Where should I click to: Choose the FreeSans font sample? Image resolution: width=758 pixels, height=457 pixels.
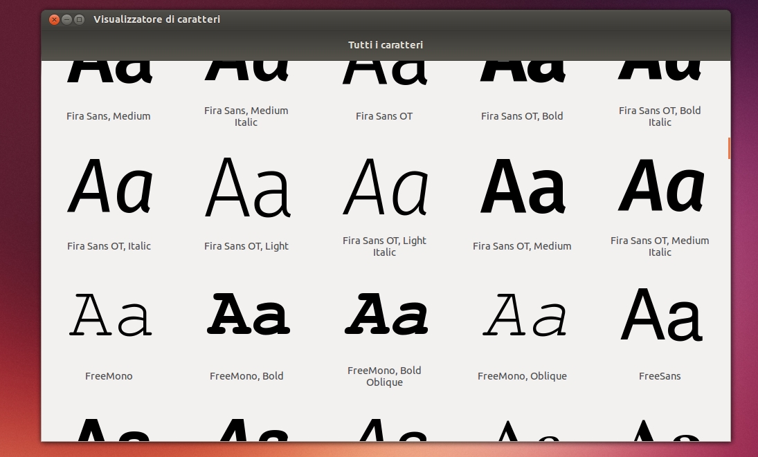[x=661, y=315]
